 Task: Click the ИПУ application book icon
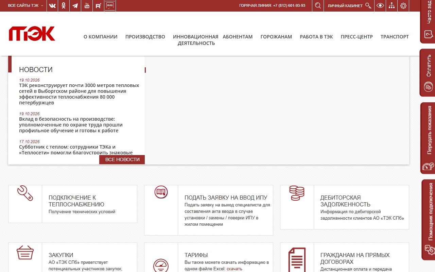pos(161,192)
